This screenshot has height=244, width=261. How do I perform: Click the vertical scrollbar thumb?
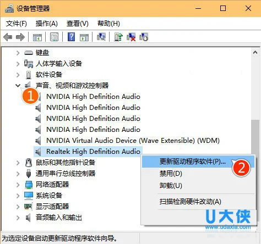(255, 137)
